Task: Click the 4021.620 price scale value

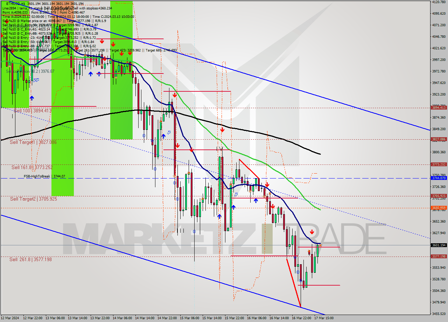Action: coord(439,48)
